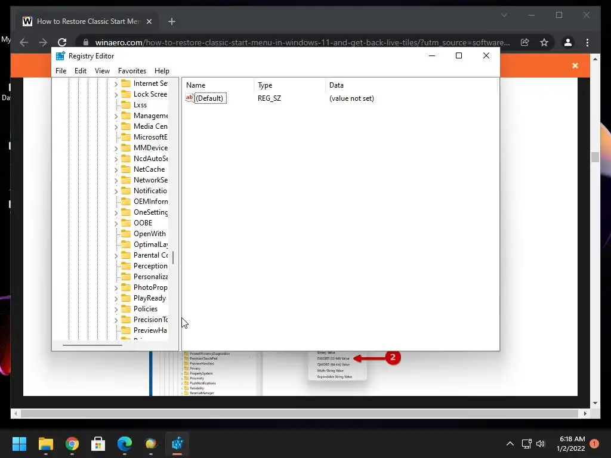611x458 pixels.
Task: Open the File menu in Registry Editor
Action: (61, 71)
